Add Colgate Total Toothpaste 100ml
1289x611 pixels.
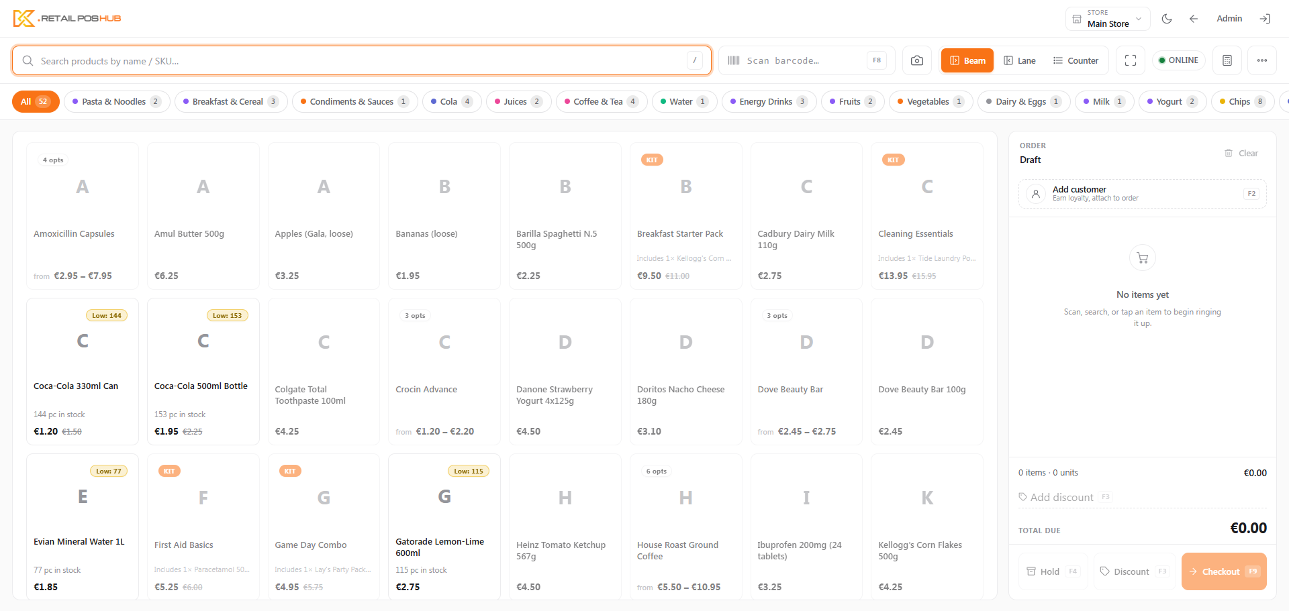pyautogui.click(x=324, y=372)
